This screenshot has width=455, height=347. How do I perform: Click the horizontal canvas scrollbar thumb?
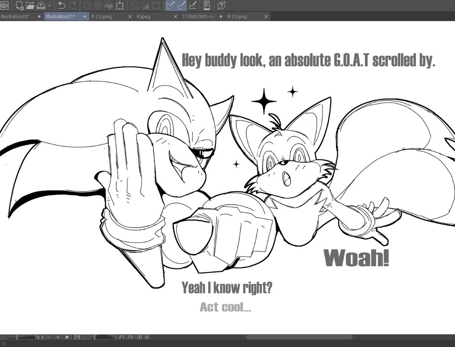coord(299,337)
